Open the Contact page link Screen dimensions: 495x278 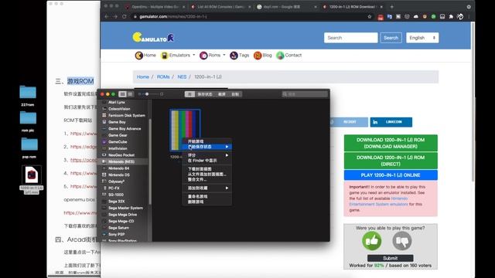pyautogui.click(x=289, y=55)
